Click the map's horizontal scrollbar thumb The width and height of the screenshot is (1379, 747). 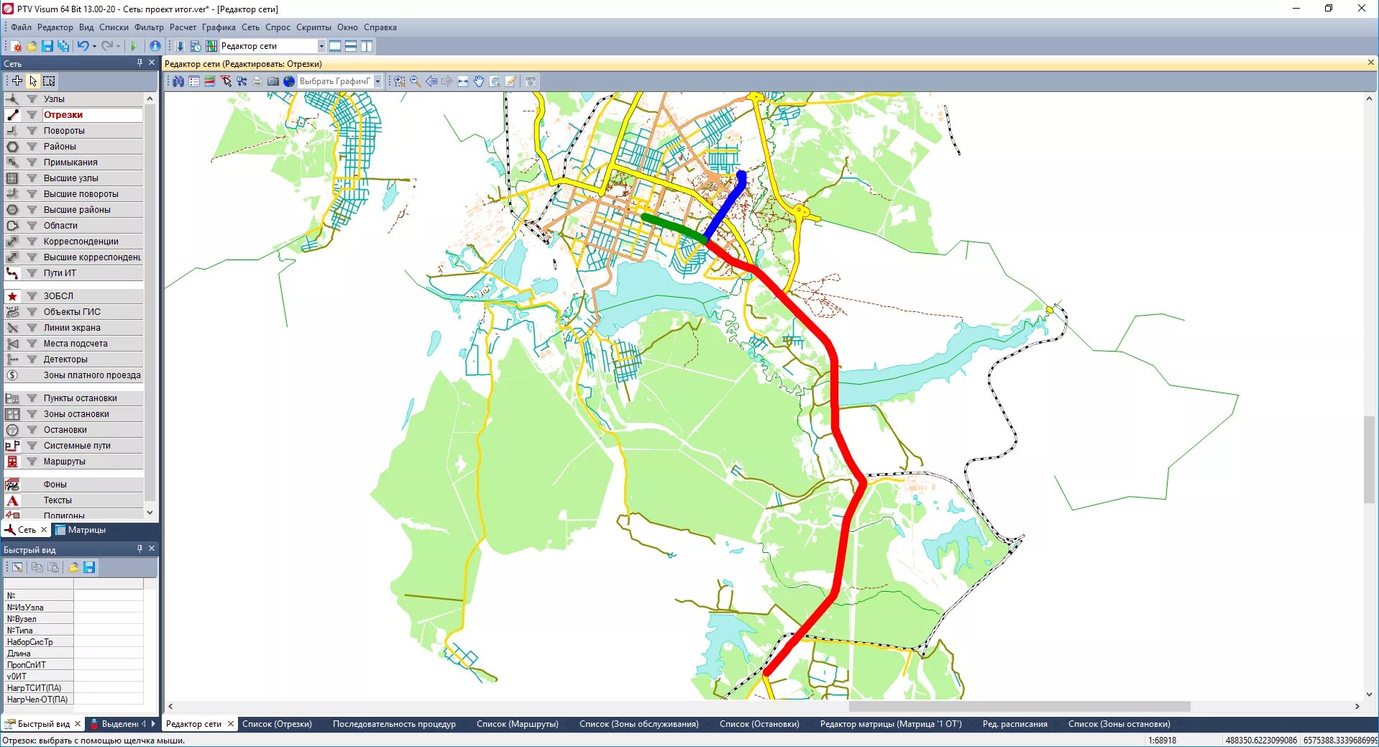(1019, 707)
